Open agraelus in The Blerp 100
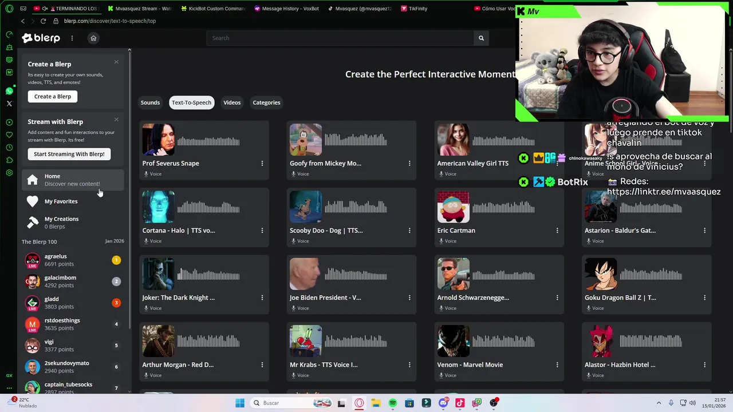 (73, 260)
